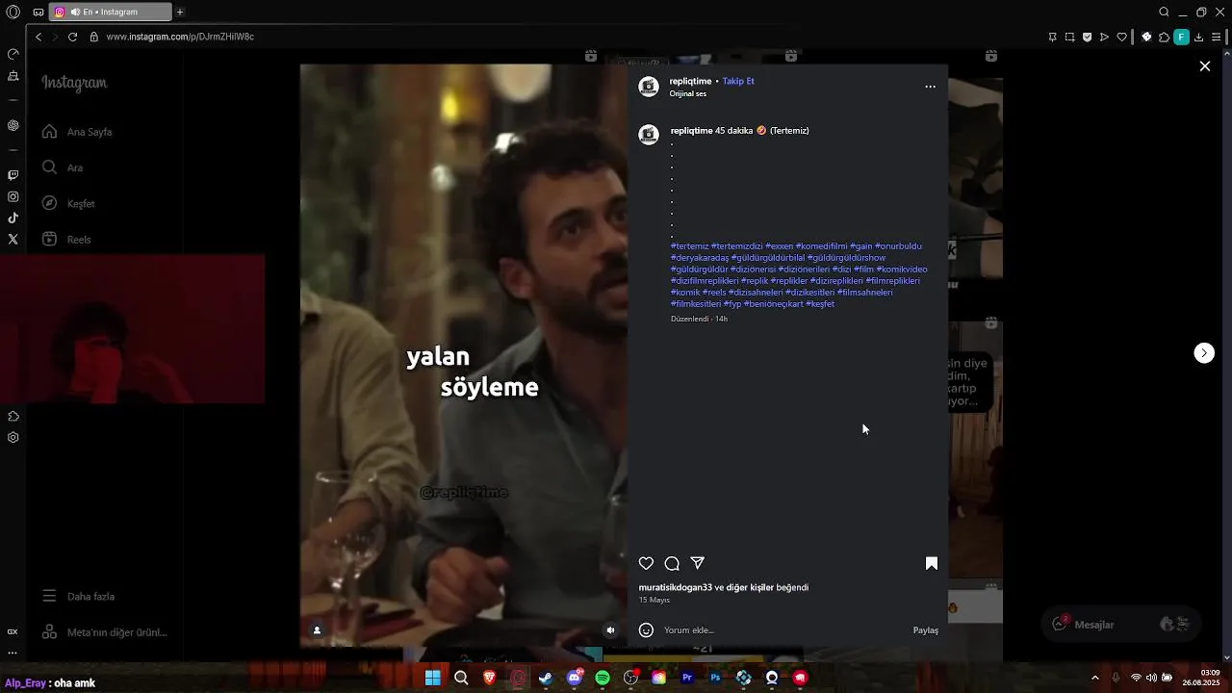Screen dimensions: 1232x693
Task: Open Premiere Pro from the taskbar
Action: pyautogui.click(x=687, y=678)
